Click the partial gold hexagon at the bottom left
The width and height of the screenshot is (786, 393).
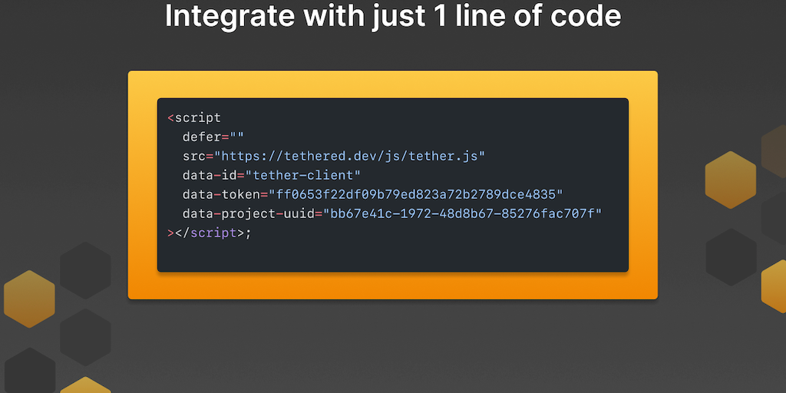point(85,385)
